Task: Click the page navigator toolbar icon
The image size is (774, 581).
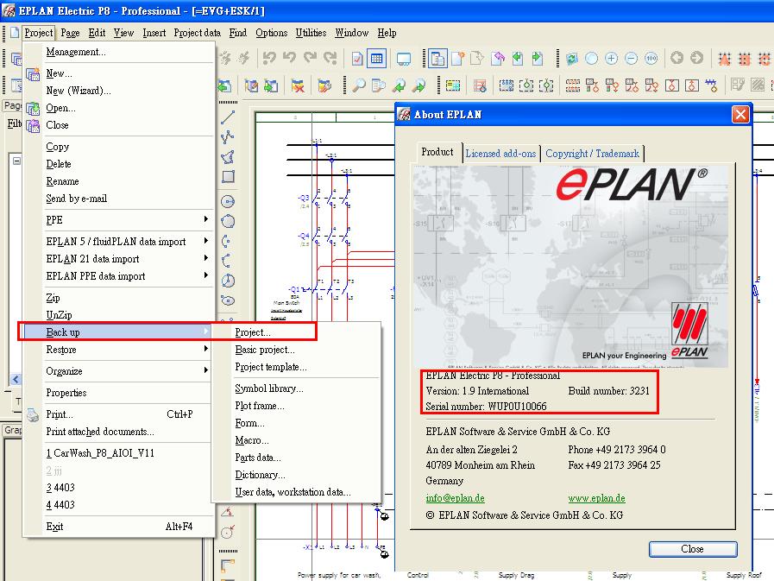Action: tap(437, 59)
